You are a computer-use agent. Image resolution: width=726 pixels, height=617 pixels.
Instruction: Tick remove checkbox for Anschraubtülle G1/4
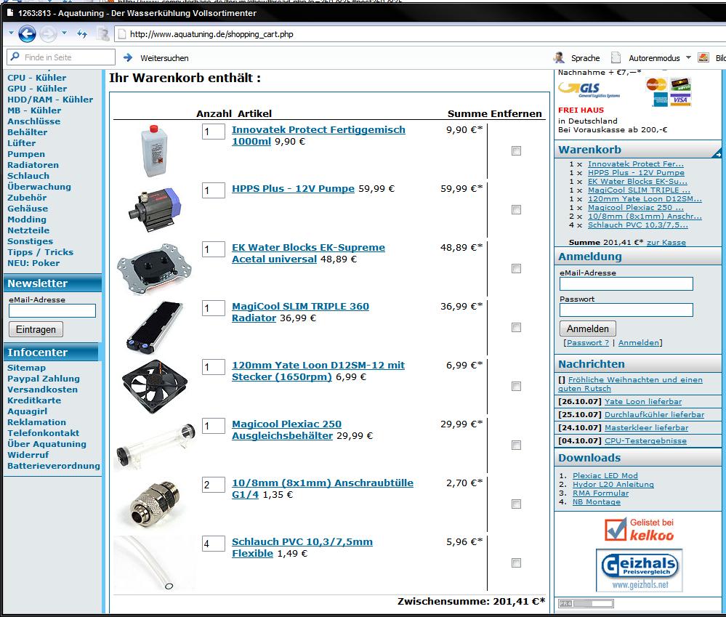click(516, 504)
